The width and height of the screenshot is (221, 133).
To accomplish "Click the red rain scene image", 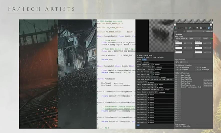I will [38, 74].
